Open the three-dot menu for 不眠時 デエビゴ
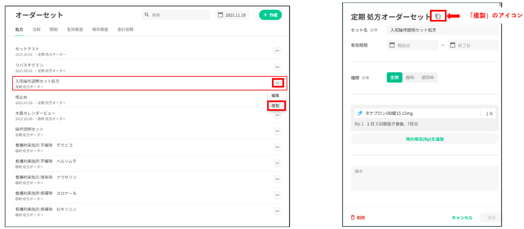524x229 pixels. 277,147
